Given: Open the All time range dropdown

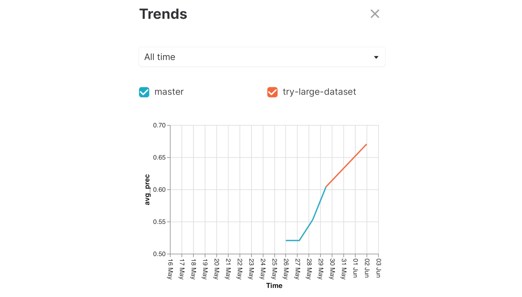Looking at the screenshot, I should [262, 57].
